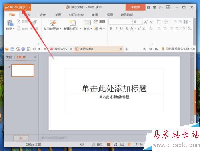Click the export PDF icon
200x151 pixels.
tap(18, 49)
